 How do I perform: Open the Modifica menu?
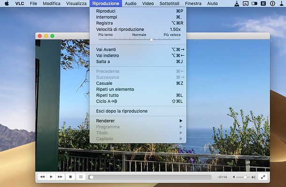[x=52, y=3]
